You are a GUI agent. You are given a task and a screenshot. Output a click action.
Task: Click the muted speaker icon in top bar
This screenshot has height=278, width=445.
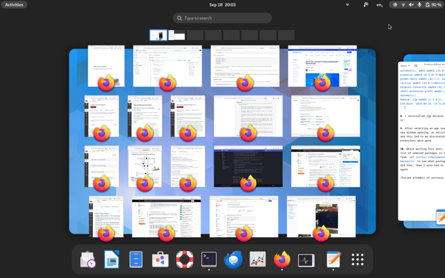coord(411,4)
